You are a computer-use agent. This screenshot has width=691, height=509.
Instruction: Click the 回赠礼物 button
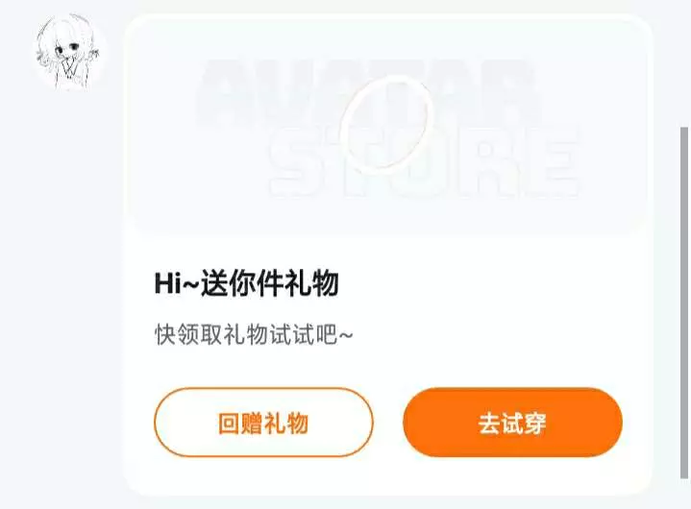(263, 422)
